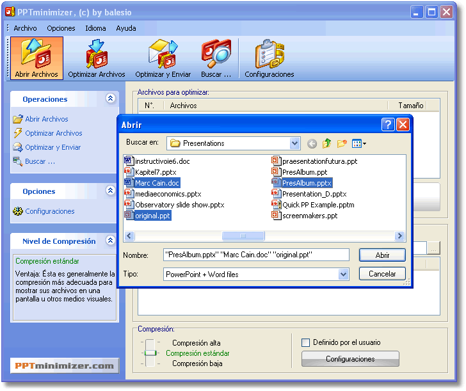Visit PPTminimizer.com link

65,366
